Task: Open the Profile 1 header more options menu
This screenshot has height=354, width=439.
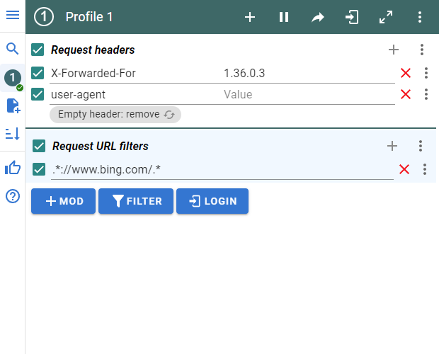Action: click(x=420, y=17)
